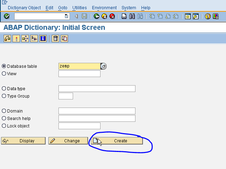
Task: Click the Find binoculars icon
Action: click(132, 16)
